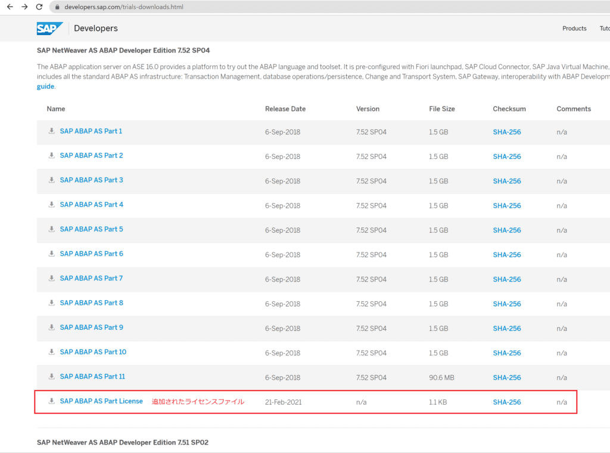Image resolution: width=610 pixels, height=453 pixels.
Task: Click the download icon for SAP ABAP AS Part 1
Action: point(51,131)
